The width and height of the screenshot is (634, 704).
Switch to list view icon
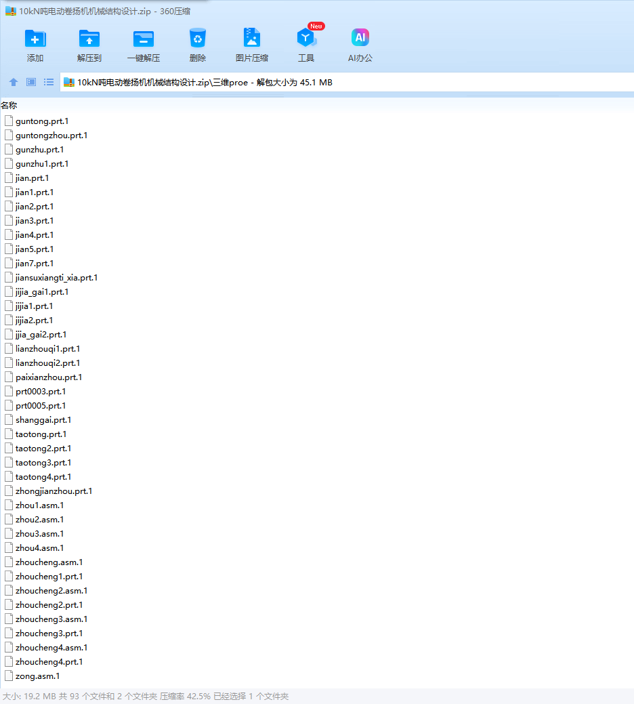click(49, 82)
